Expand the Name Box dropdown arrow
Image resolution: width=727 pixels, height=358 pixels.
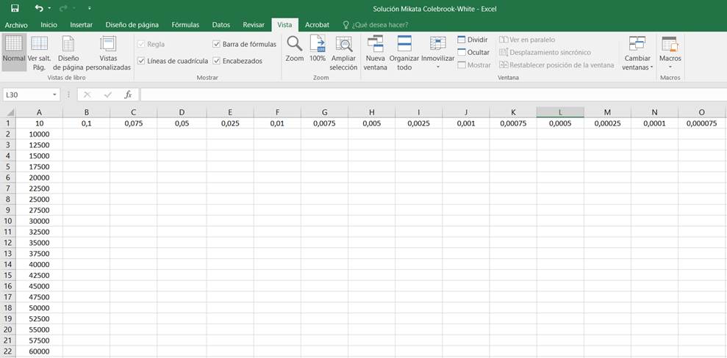(55, 95)
